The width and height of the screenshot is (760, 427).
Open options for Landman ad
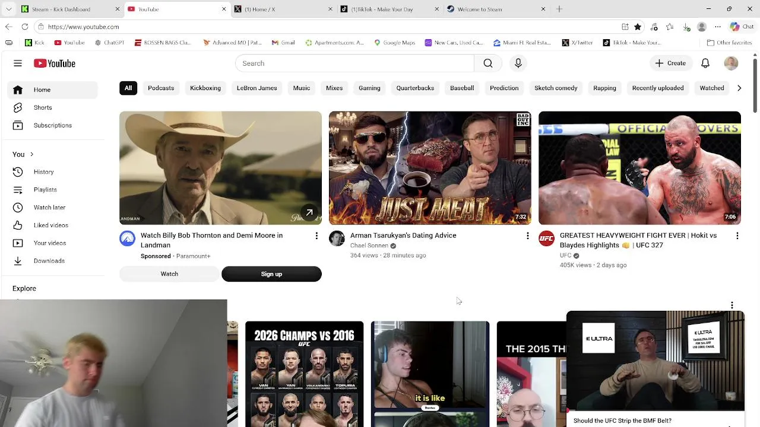point(316,236)
